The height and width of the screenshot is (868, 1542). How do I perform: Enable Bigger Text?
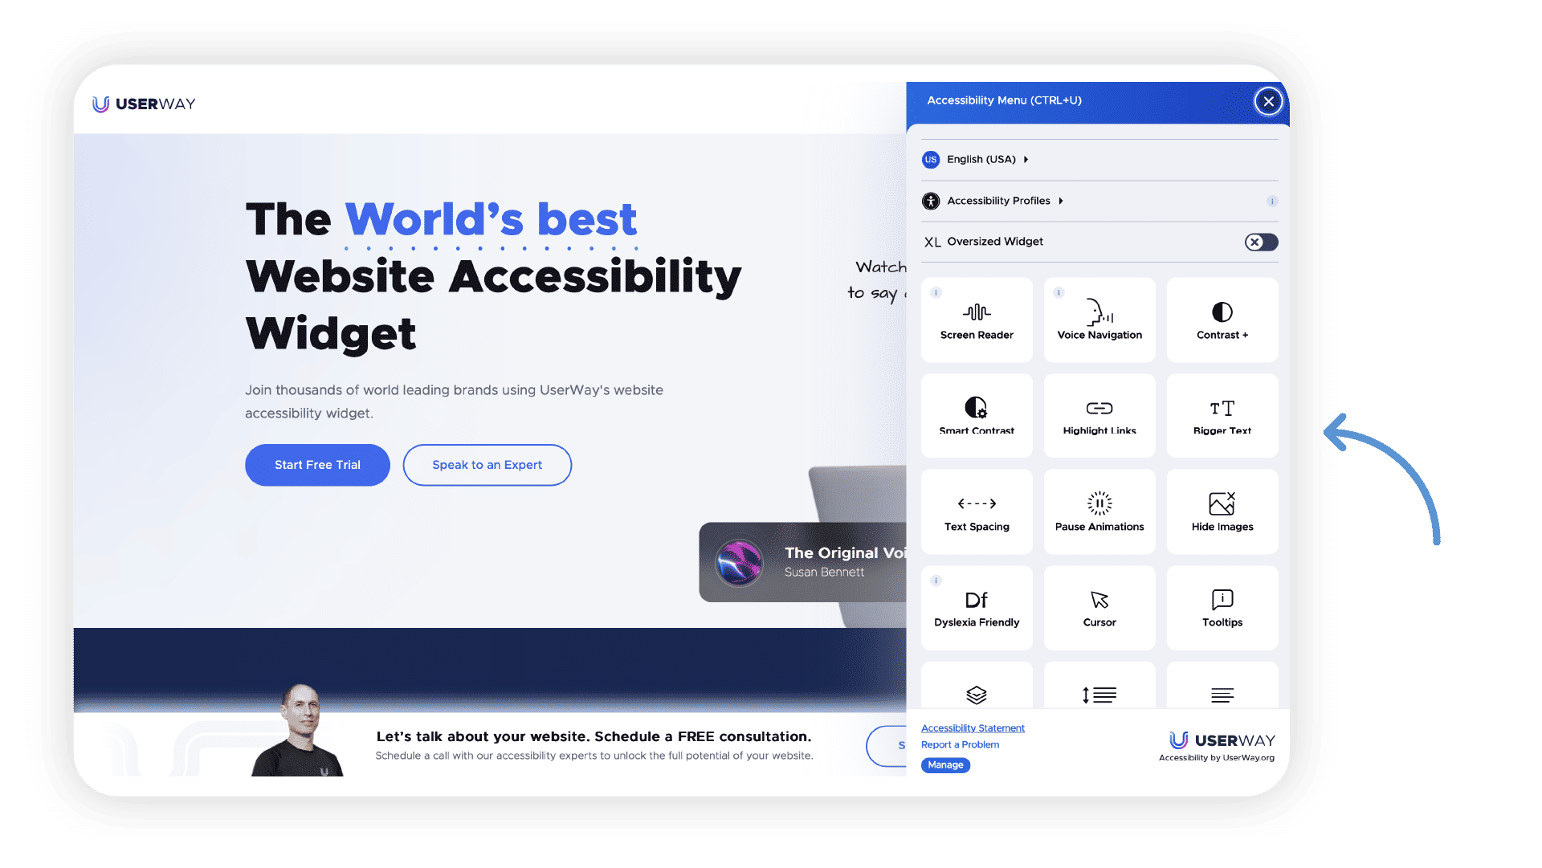pyautogui.click(x=1222, y=415)
